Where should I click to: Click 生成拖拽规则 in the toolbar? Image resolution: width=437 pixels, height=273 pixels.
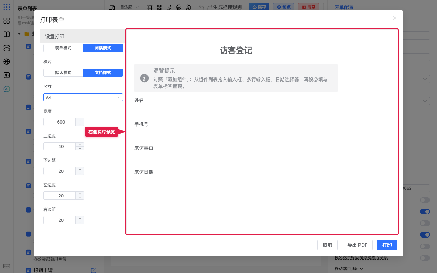point(227,7)
